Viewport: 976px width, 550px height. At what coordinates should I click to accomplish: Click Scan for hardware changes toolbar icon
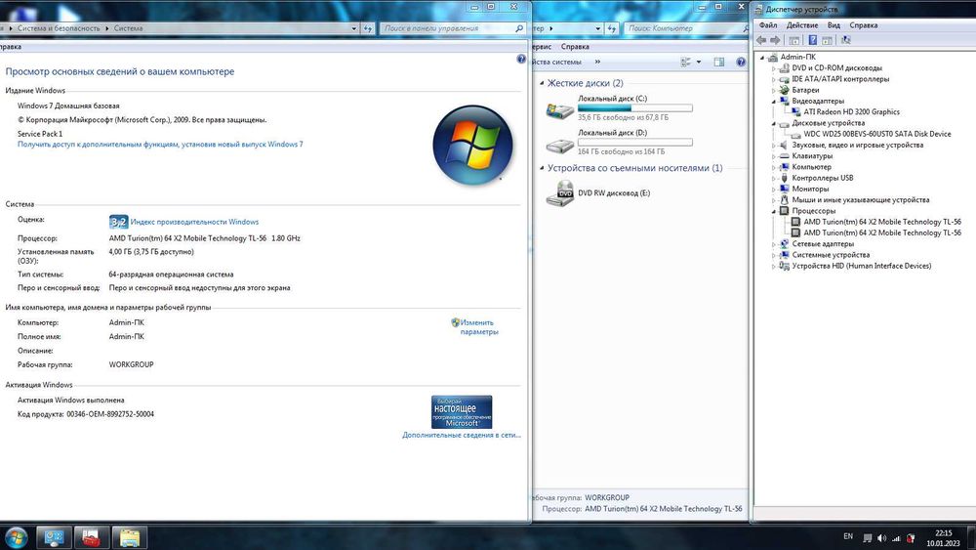pyautogui.click(x=845, y=40)
